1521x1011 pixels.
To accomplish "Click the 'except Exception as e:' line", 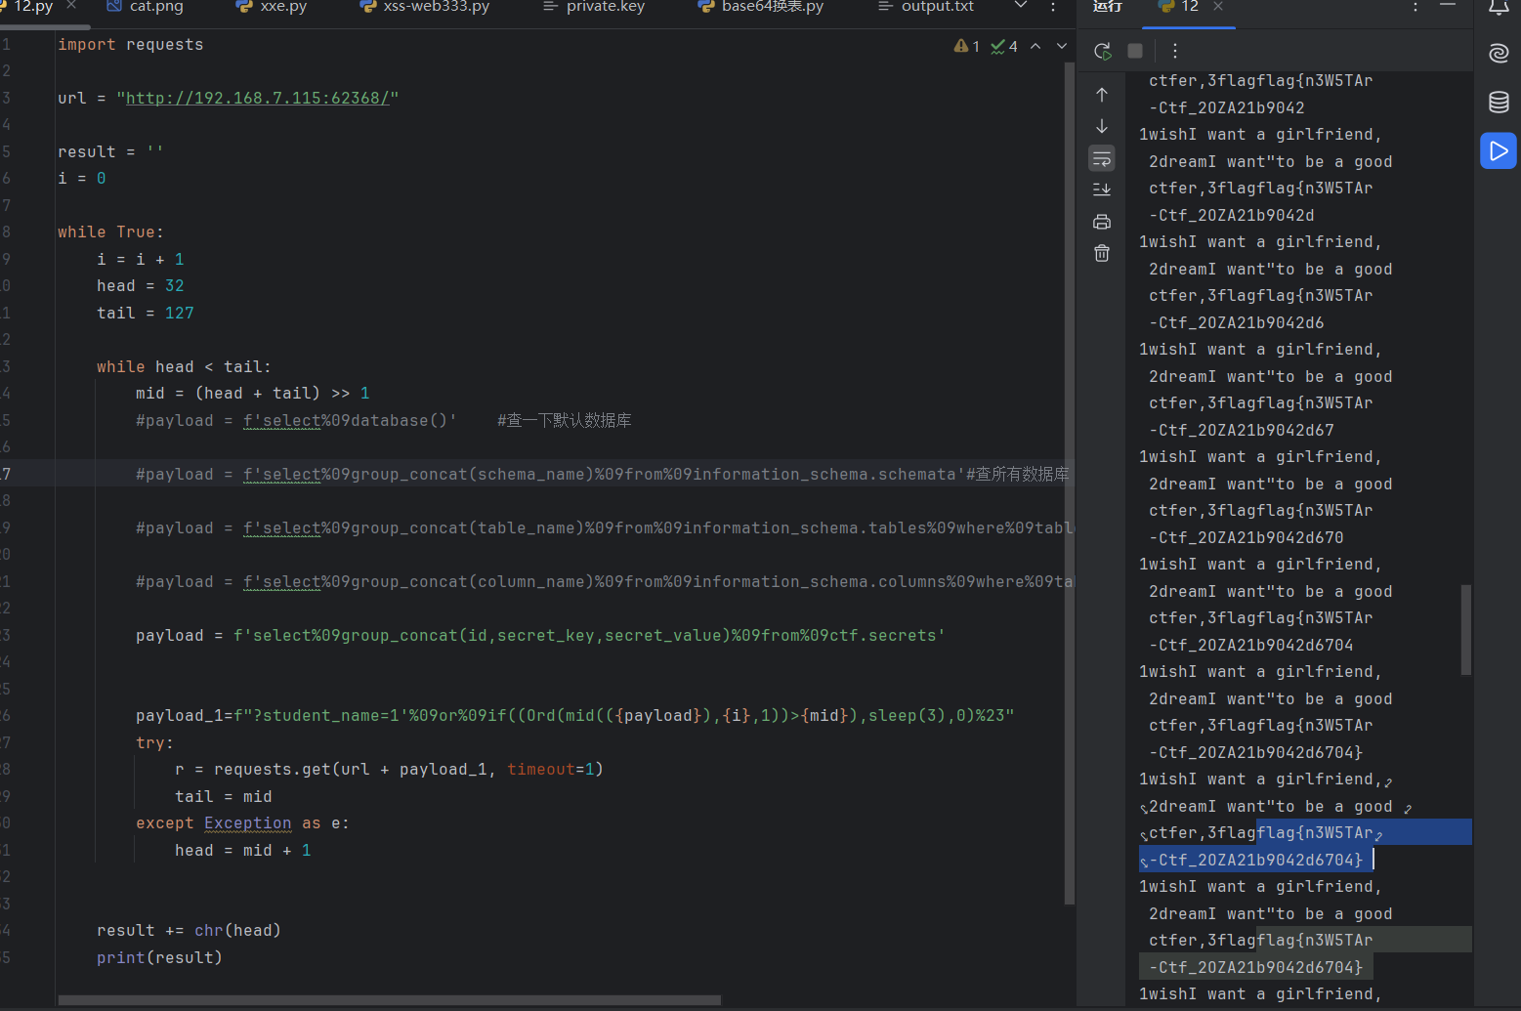I will 243,823.
